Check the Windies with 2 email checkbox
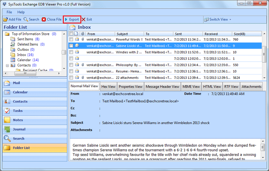Screen dimensions: 269x171 (x=71, y=52)
